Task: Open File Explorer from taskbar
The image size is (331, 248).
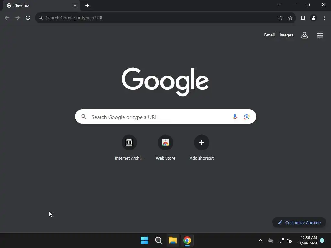Action: pyautogui.click(x=173, y=240)
